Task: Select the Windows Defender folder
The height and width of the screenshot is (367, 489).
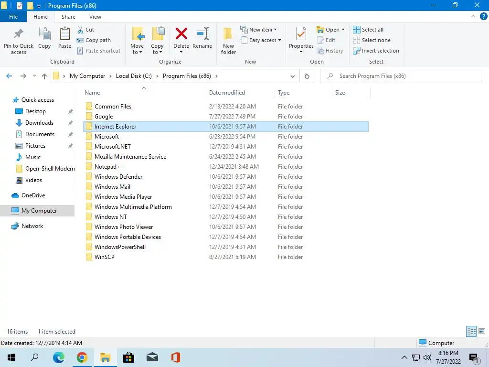Action: point(226,177)
